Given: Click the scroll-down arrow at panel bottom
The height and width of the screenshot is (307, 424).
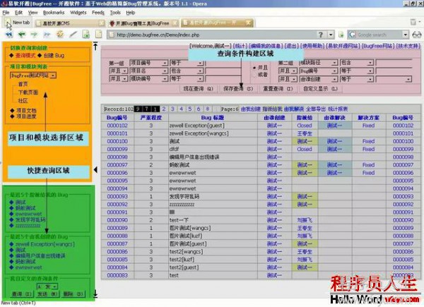Looking at the screenshot, I should pos(95,293).
